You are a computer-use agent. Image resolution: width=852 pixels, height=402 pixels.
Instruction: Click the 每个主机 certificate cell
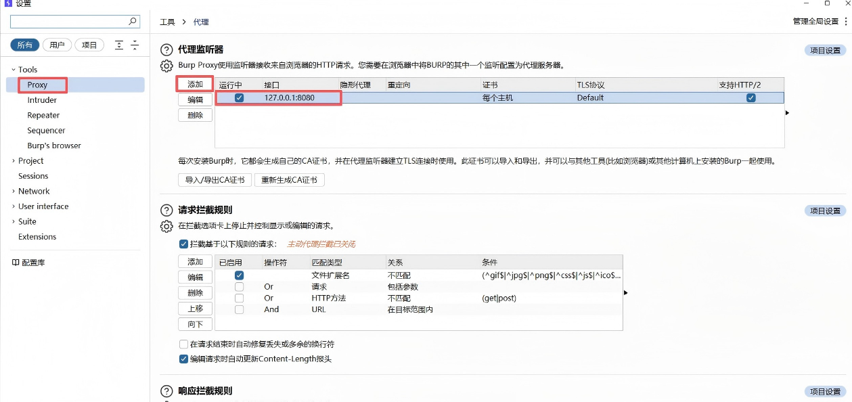click(497, 97)
